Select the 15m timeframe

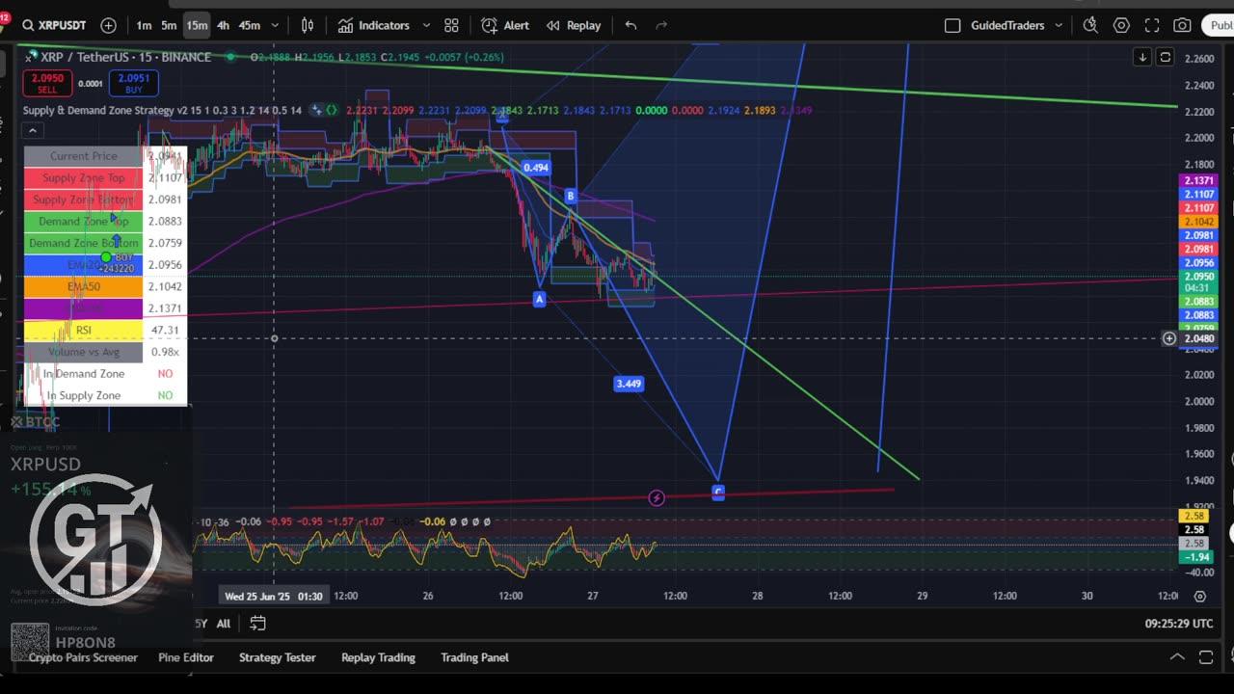pyautogui.click(x=197, y=25)
